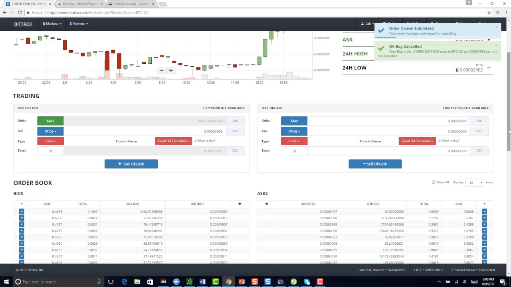
Task: Switch to the Poloniex browser tab
Action: coord(80,4)
